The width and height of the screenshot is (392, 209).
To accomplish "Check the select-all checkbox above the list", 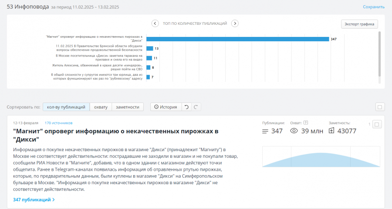I will click(380, 107).
